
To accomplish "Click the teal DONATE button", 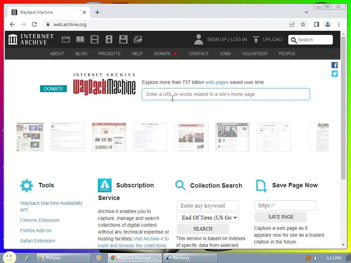I will click(x=53, y=89).
